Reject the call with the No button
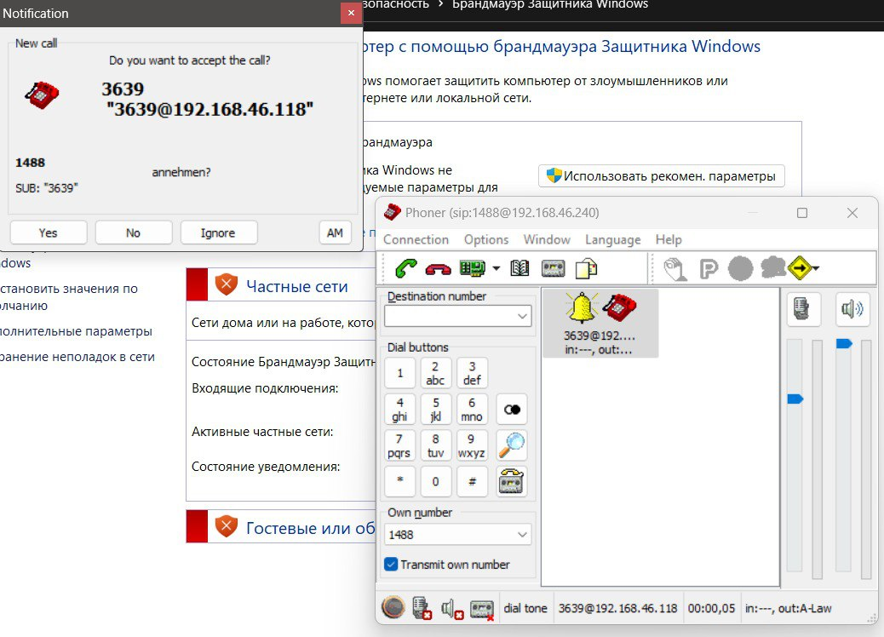The width and height of the screenshot is (884, 637). pyautogui.click(x=134, y=232)
